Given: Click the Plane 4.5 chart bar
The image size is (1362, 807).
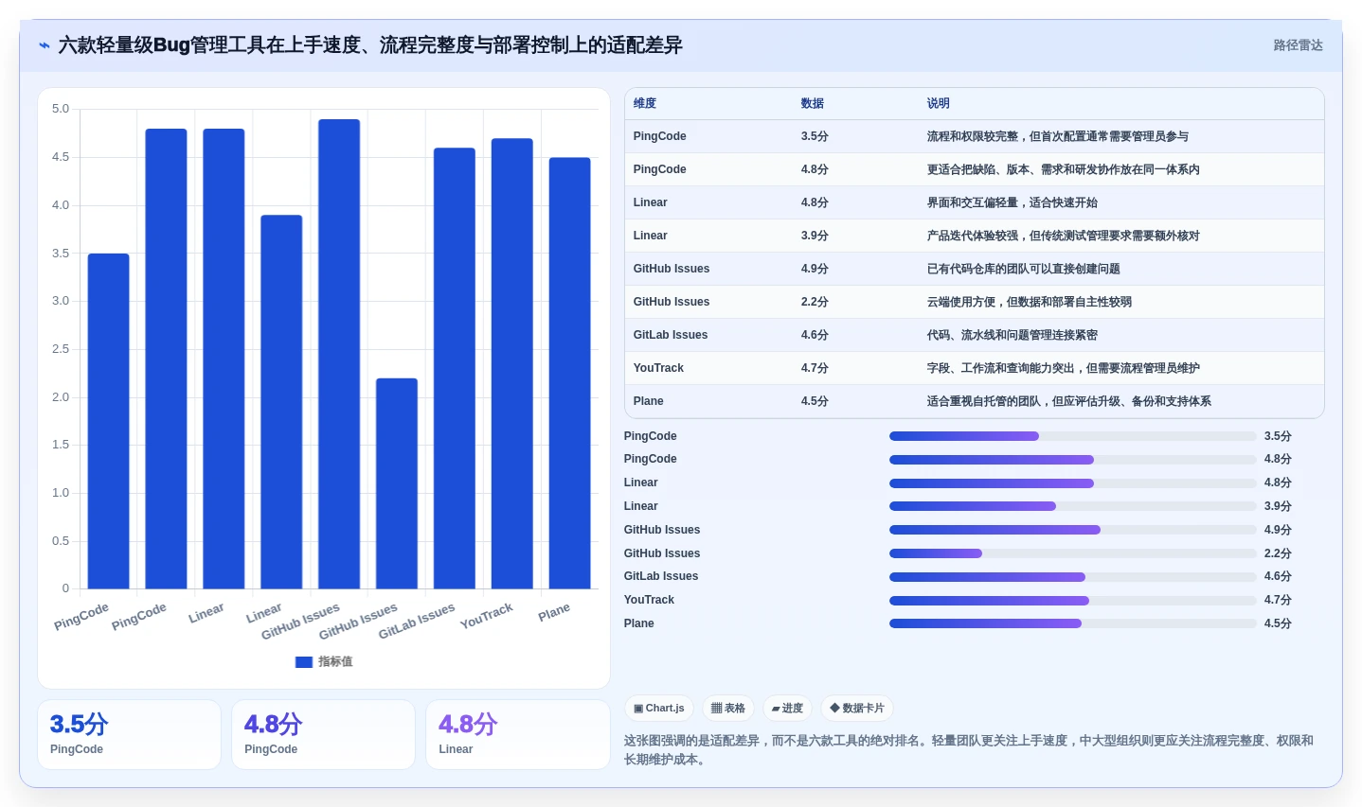Looking at the screenshot, I should pyautogui.click(x=570, y=373).
